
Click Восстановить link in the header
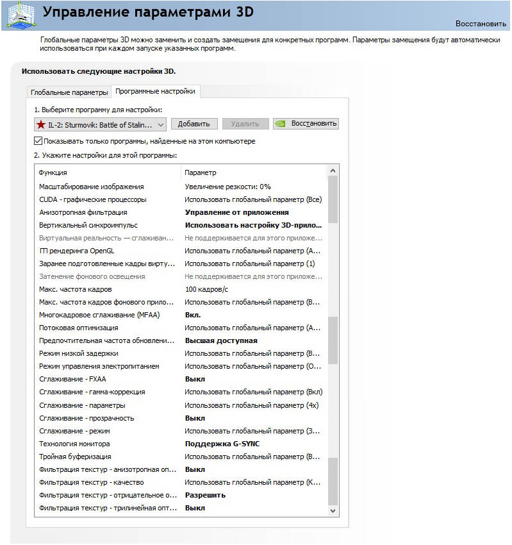(x=481, y=24)
